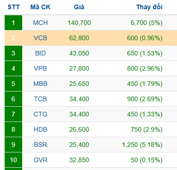Open the HDB stock link

[x=40, y=129]
